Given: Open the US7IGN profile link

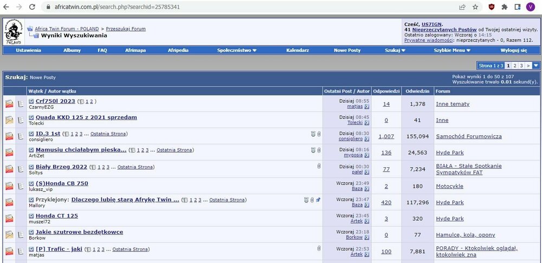Looking at the screenshot, I should (431, 24).
